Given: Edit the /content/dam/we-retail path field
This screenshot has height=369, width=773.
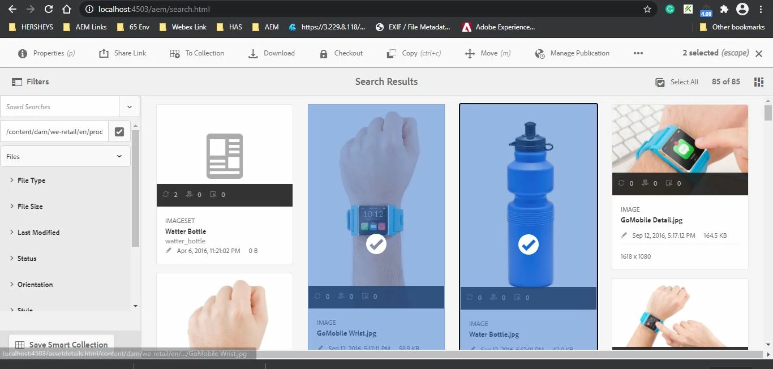Looking at the screenshot, I should (54, 131).
